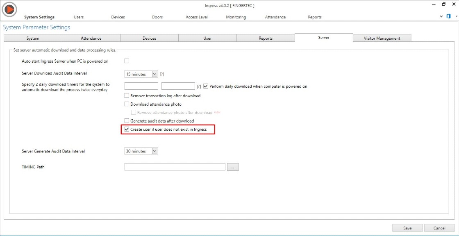This screenshot has width=459, height=236.
Task: Open the Users menu
Action: pyautogui.click(x=78, y=17)
